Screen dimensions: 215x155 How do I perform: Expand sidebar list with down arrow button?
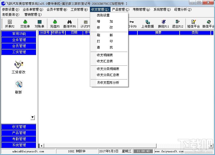point(33,117)
